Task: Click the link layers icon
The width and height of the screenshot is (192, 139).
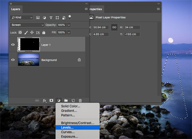Action: 37,100
